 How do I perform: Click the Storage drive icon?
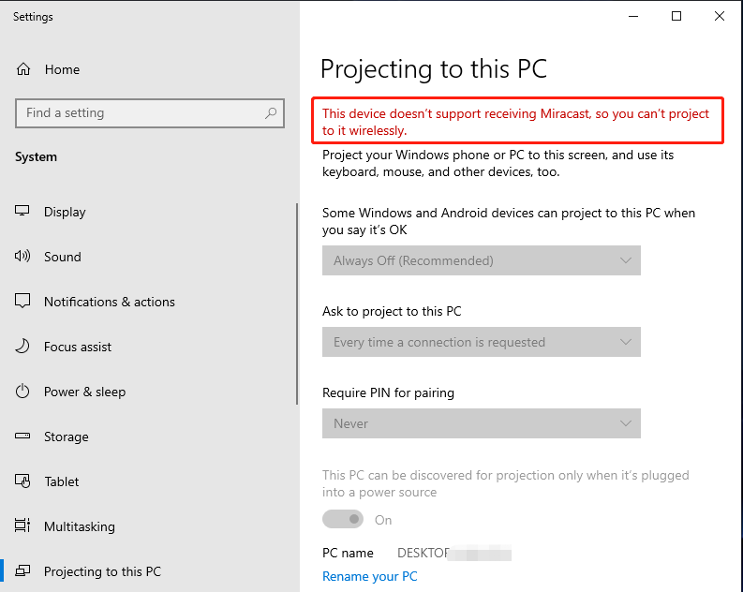(22, 436)
